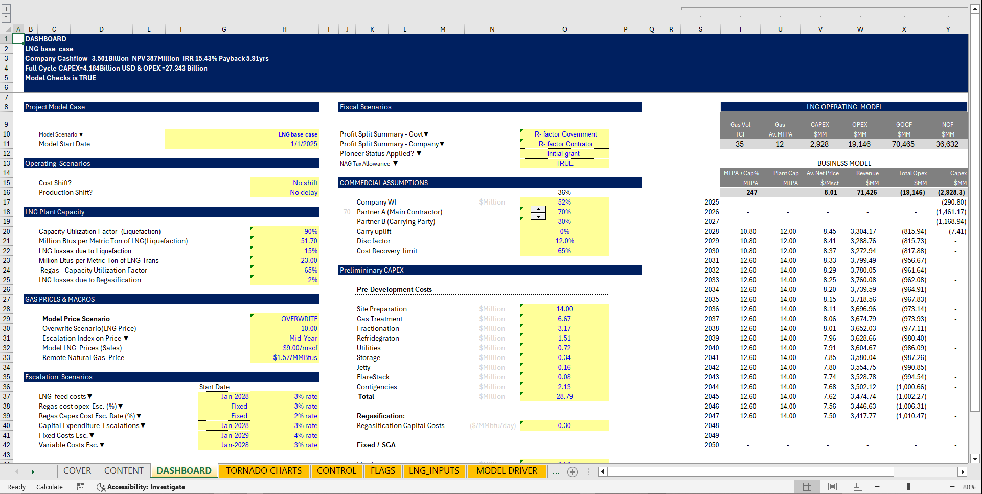Collapse rows using outline level 1 button

point(6,9)
